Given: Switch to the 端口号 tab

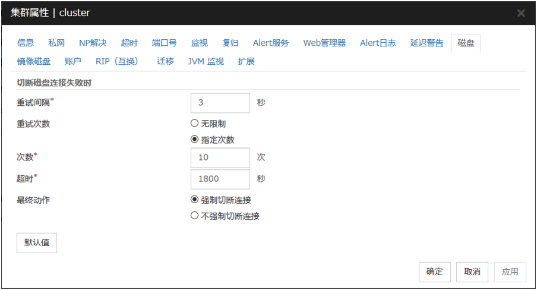Looking at the screenshot, I should click(164, 43).
